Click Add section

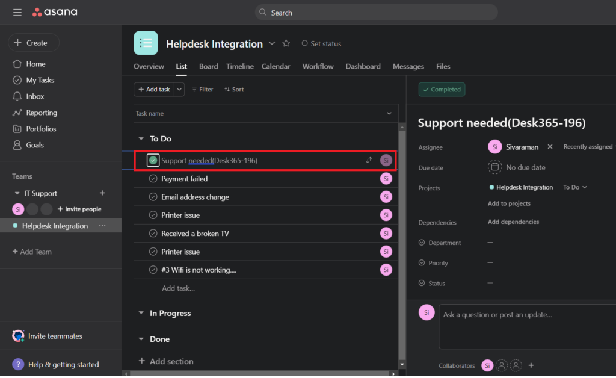tap(166, 362)
